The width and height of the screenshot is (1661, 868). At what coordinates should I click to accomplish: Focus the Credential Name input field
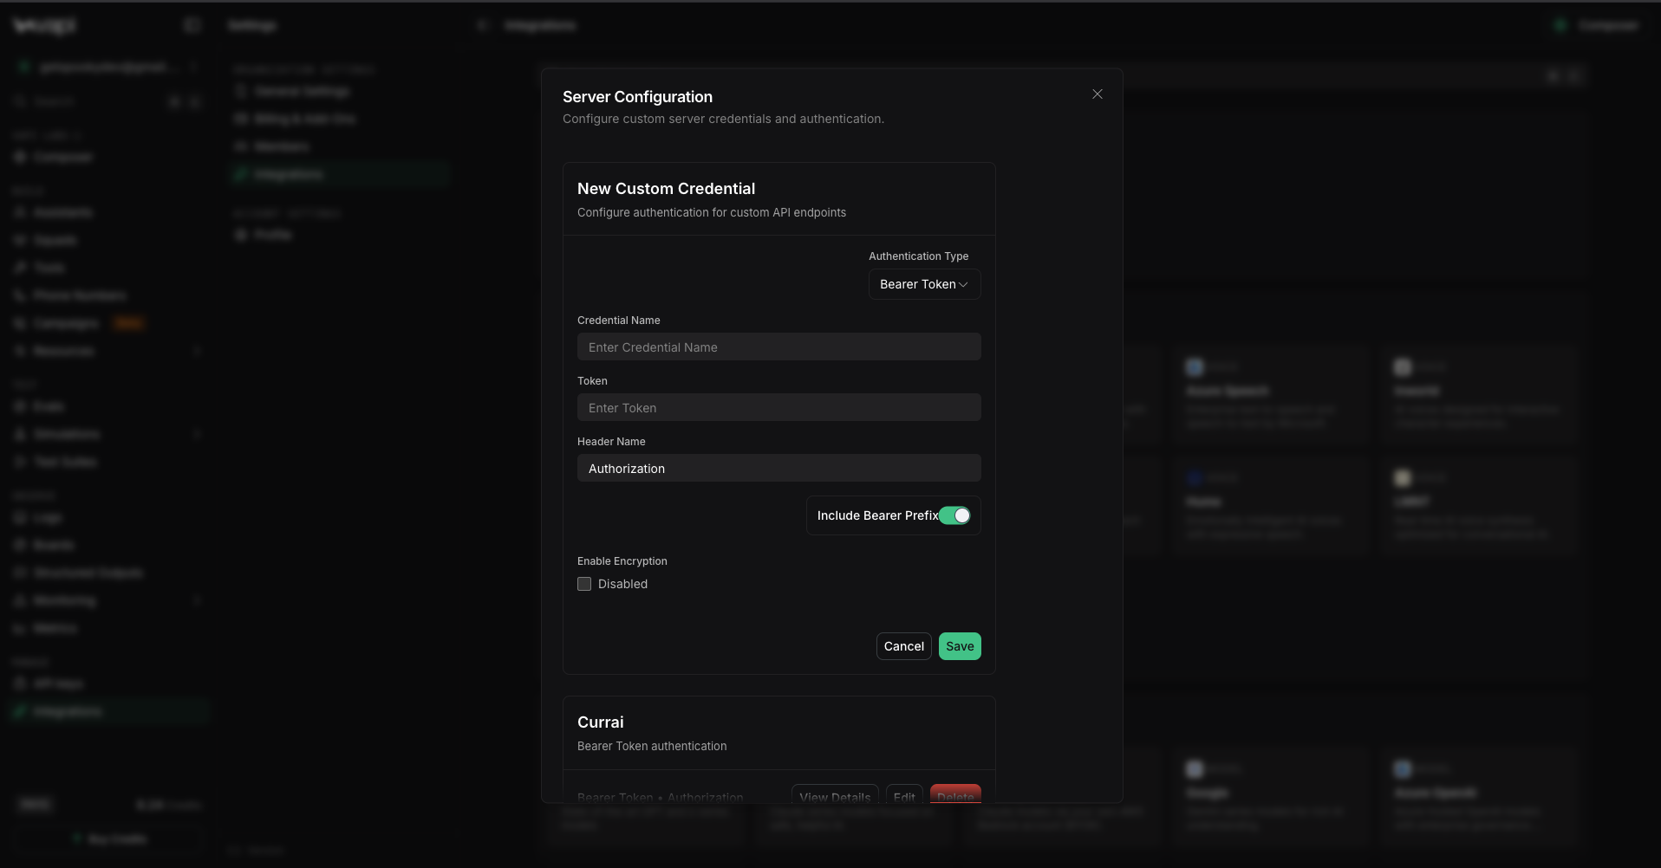pyautogui.click(x=778, y=347)
